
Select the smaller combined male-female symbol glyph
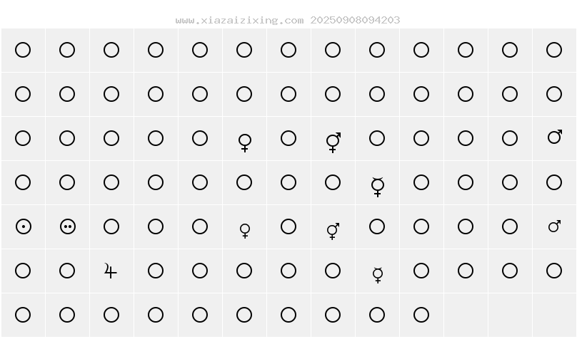pos(333,231)
